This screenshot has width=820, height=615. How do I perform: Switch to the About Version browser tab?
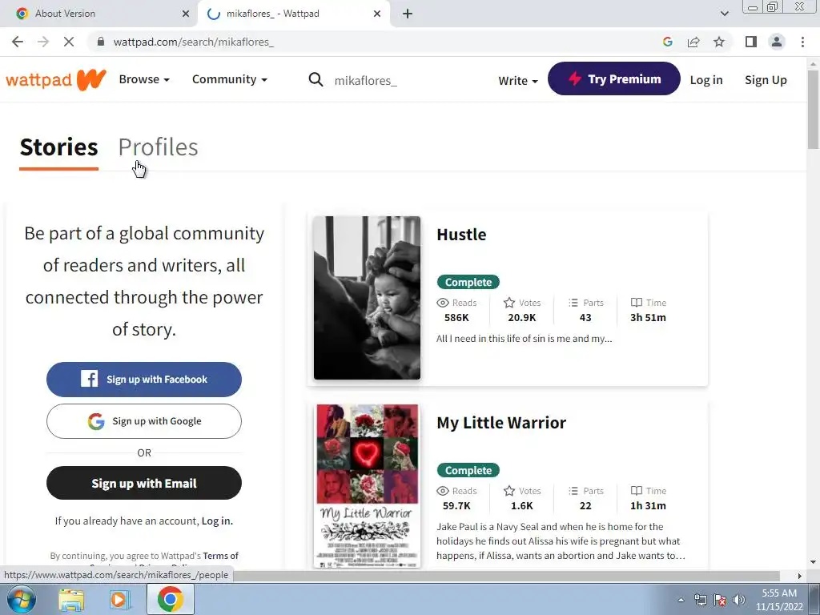pyautogui.click(x=66, y=14)
